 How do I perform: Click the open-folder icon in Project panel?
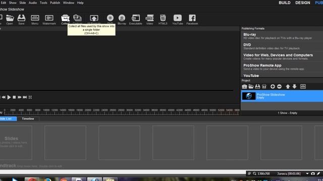(251, 86)
